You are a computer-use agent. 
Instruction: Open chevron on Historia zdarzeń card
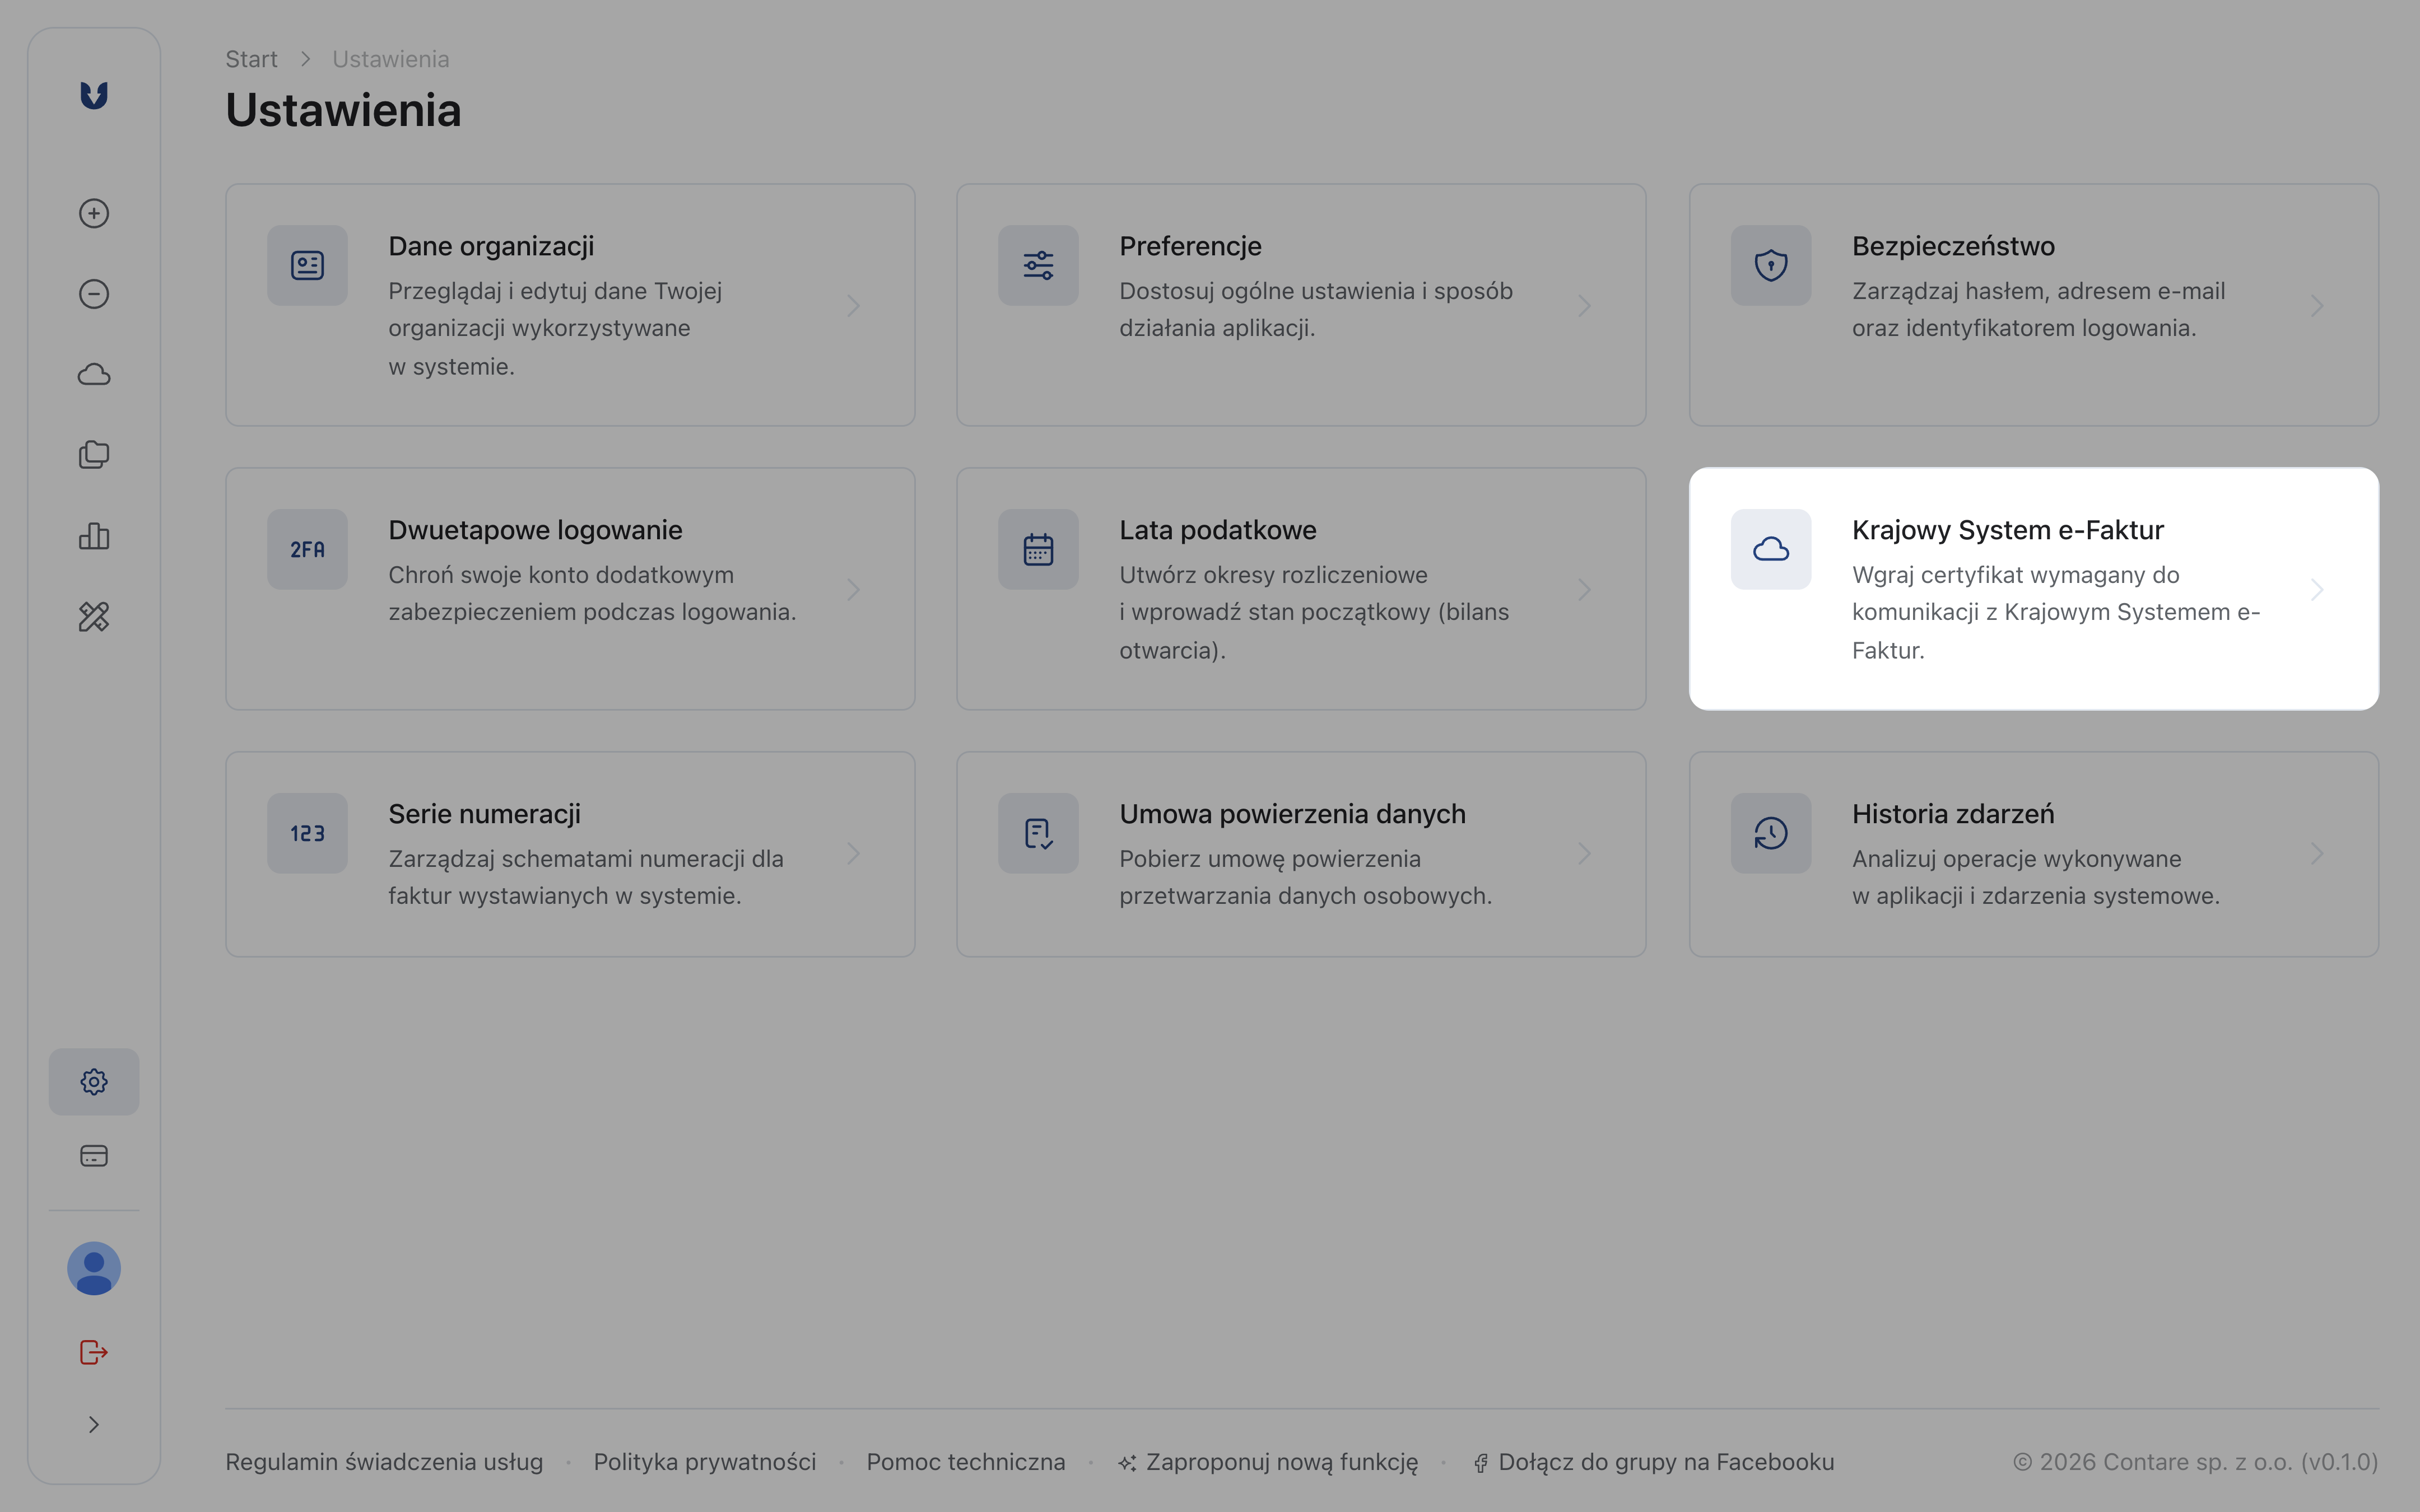tap(2317, 853)
